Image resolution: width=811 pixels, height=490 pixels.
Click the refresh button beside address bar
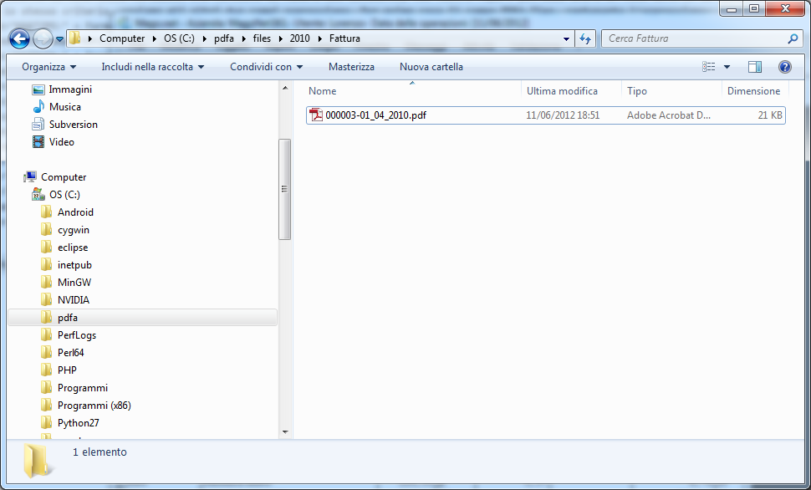585,38
